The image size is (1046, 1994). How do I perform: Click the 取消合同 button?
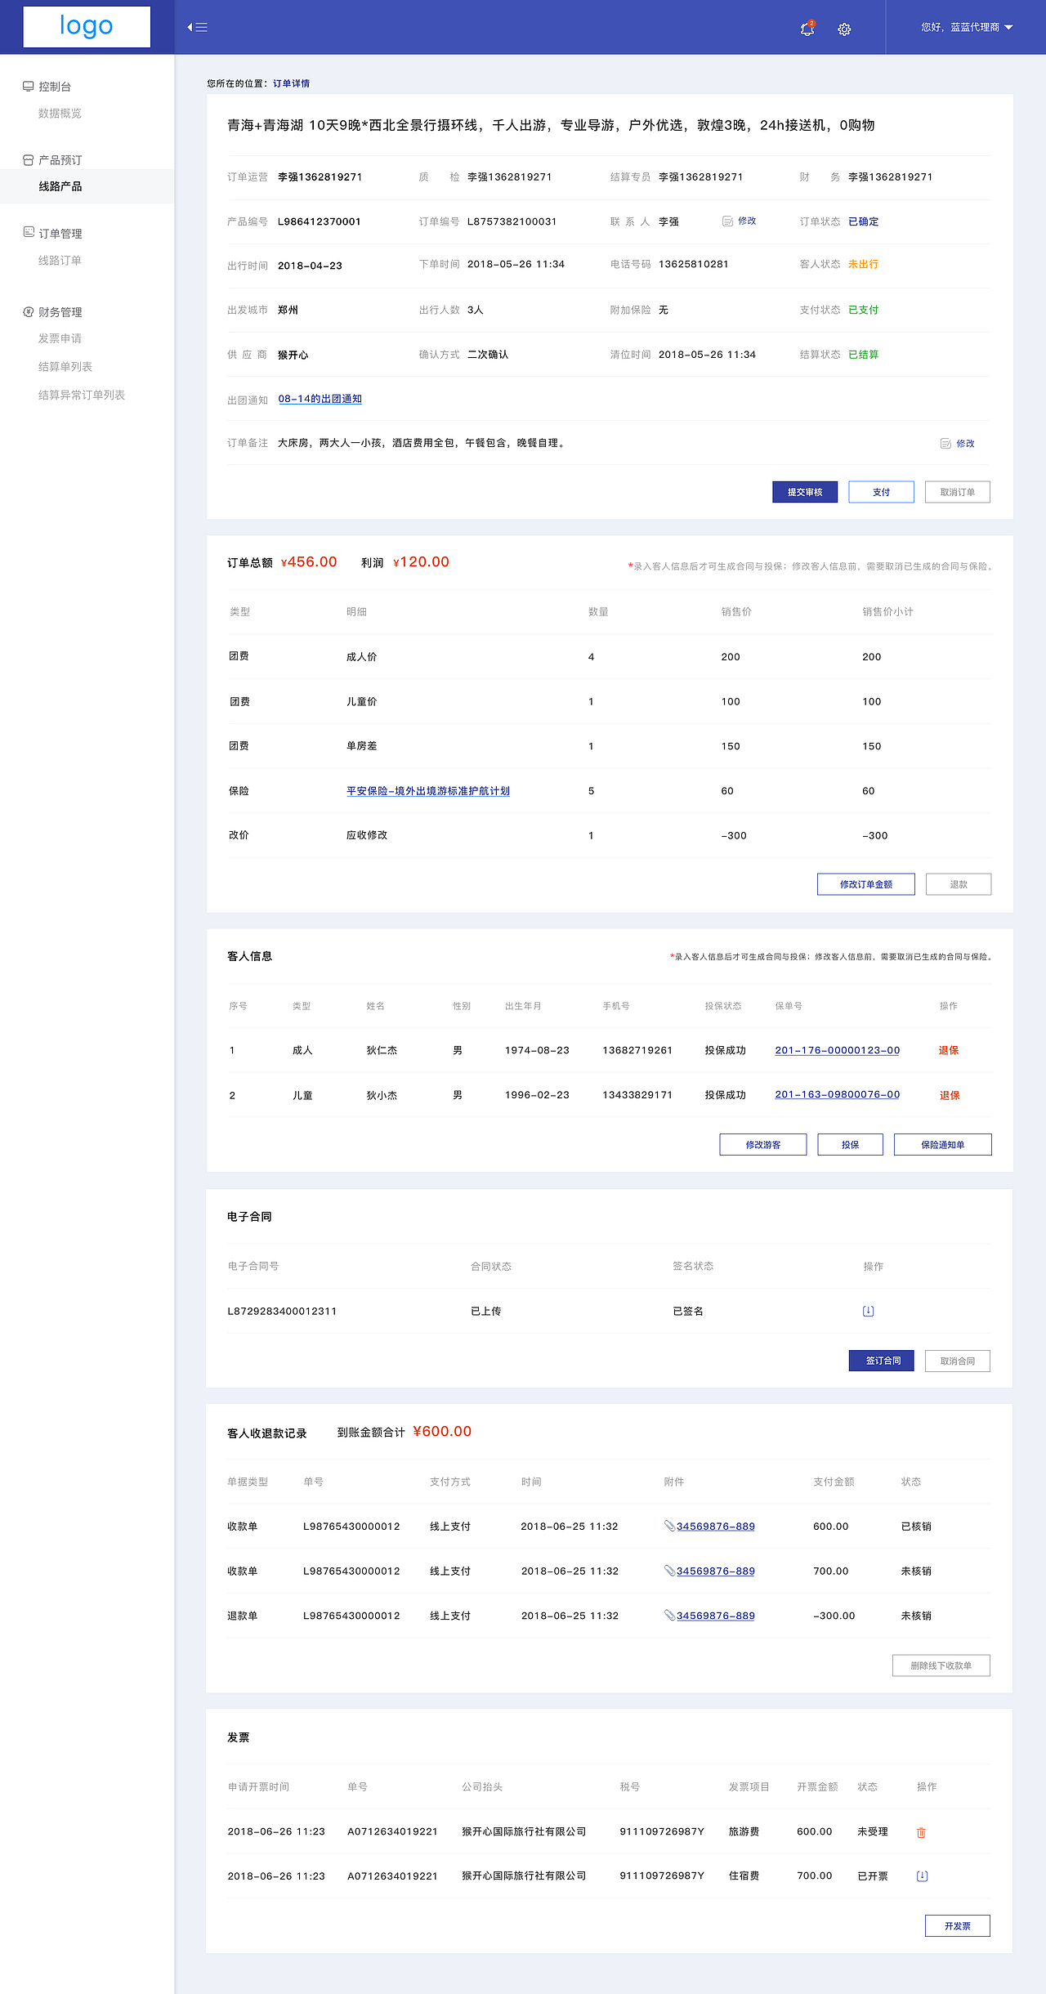click(x=958, y=1361)
